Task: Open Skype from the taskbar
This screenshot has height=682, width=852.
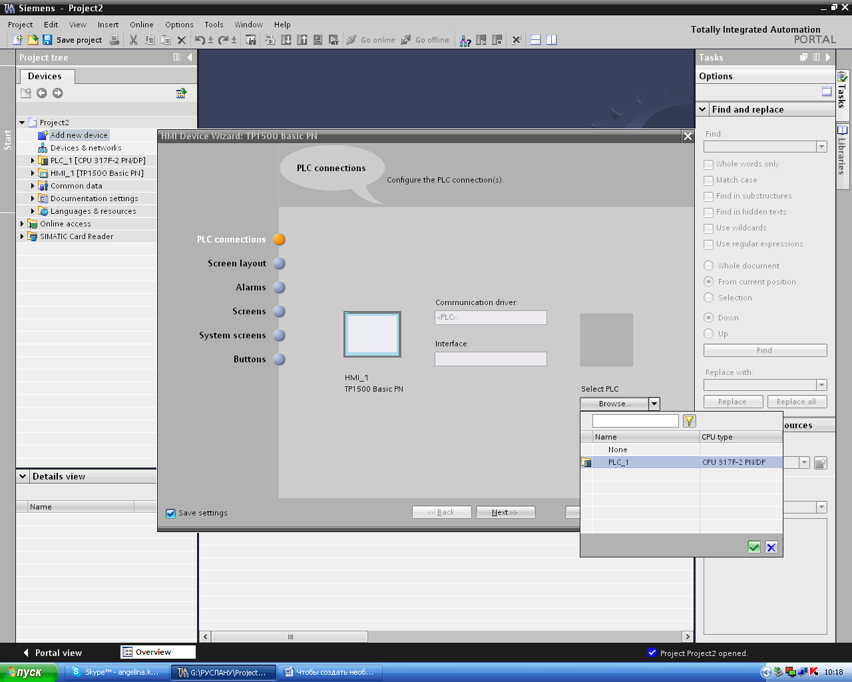Action: 116,672
